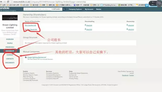Open shareholder Mr Paul David Hill

31,29
